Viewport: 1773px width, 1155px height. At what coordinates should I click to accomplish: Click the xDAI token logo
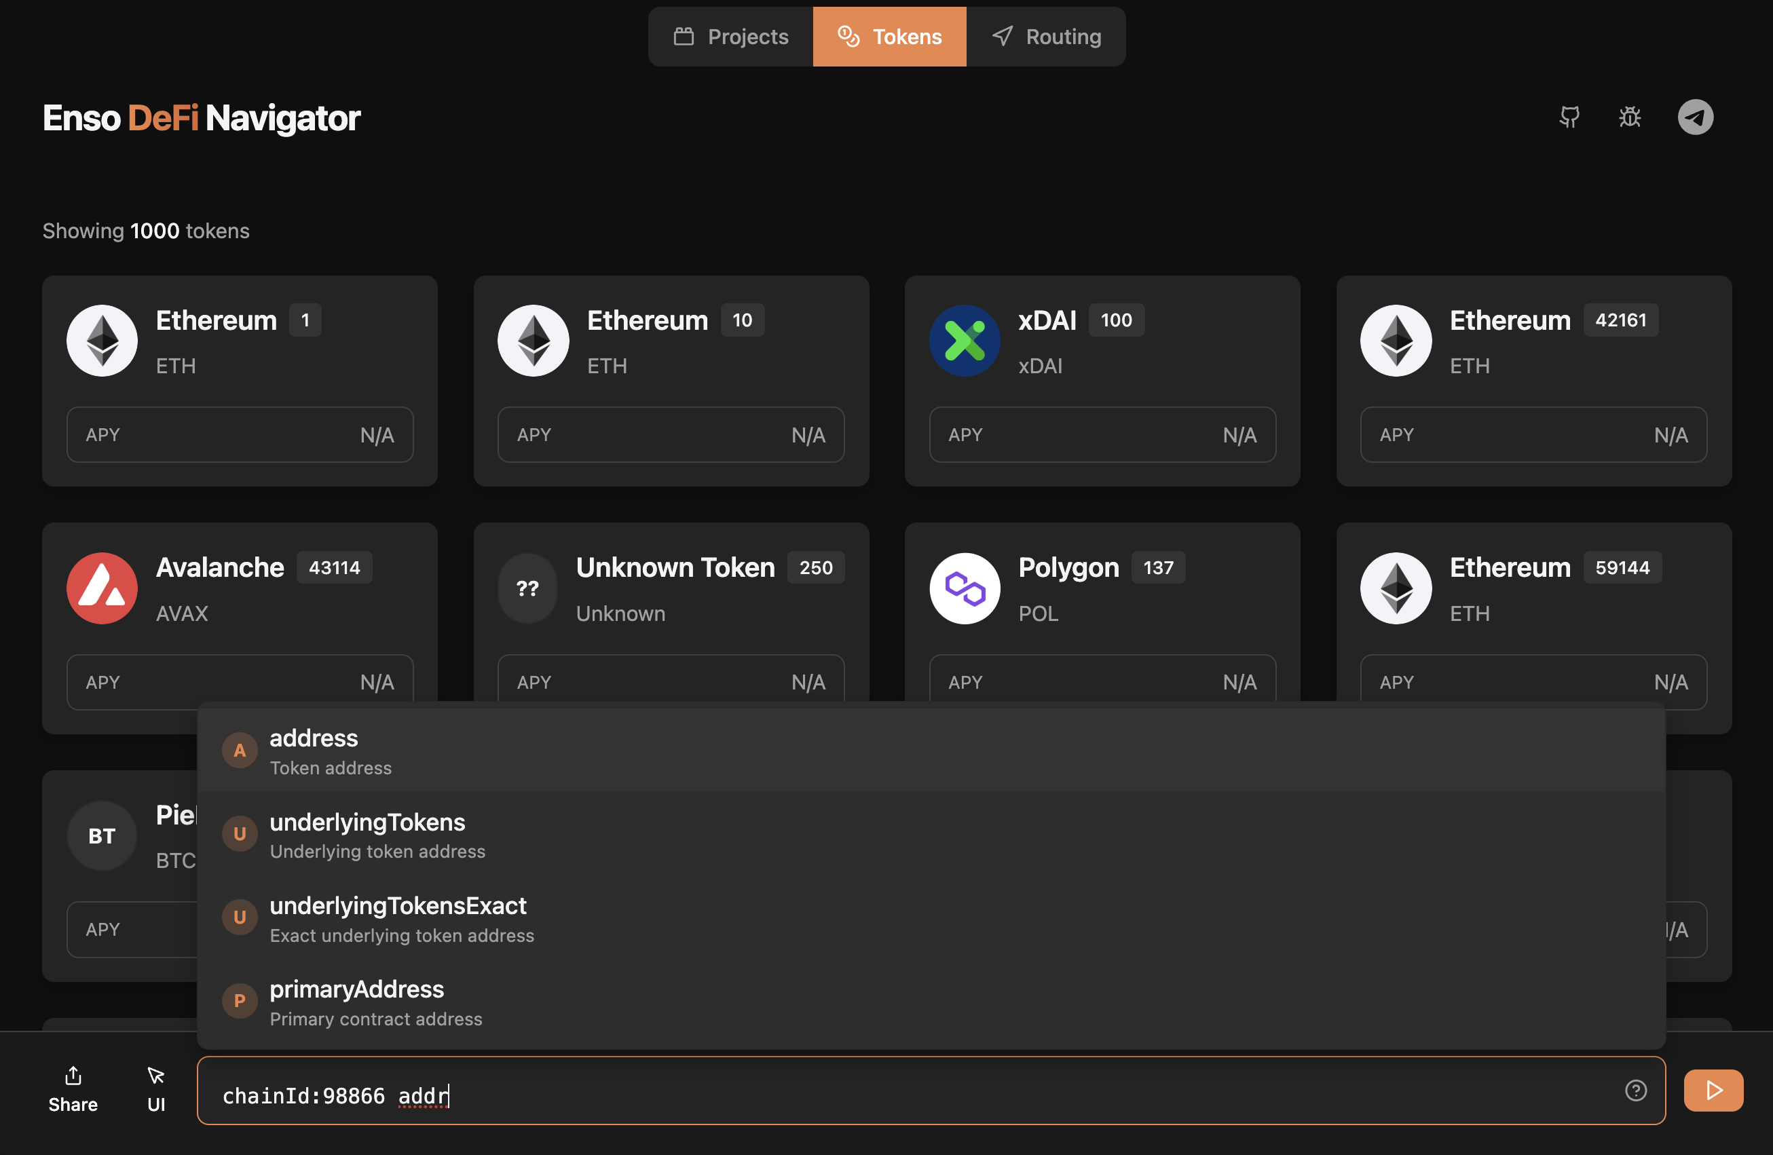964,340
